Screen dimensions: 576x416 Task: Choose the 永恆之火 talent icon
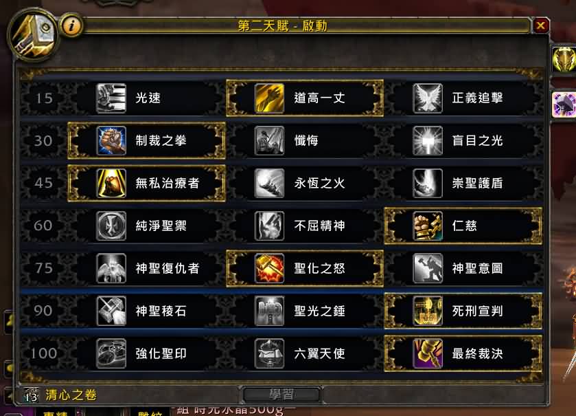click(x=269, y=183)
